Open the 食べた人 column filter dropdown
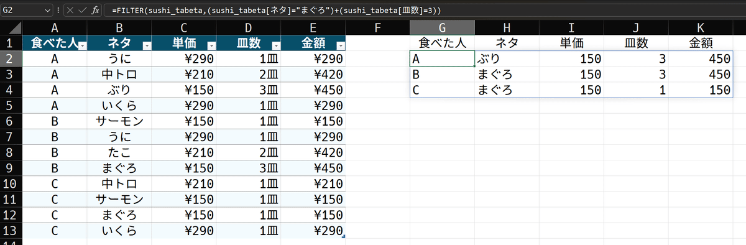The width and height of the screenshot is (746, 245). point(82,46)
